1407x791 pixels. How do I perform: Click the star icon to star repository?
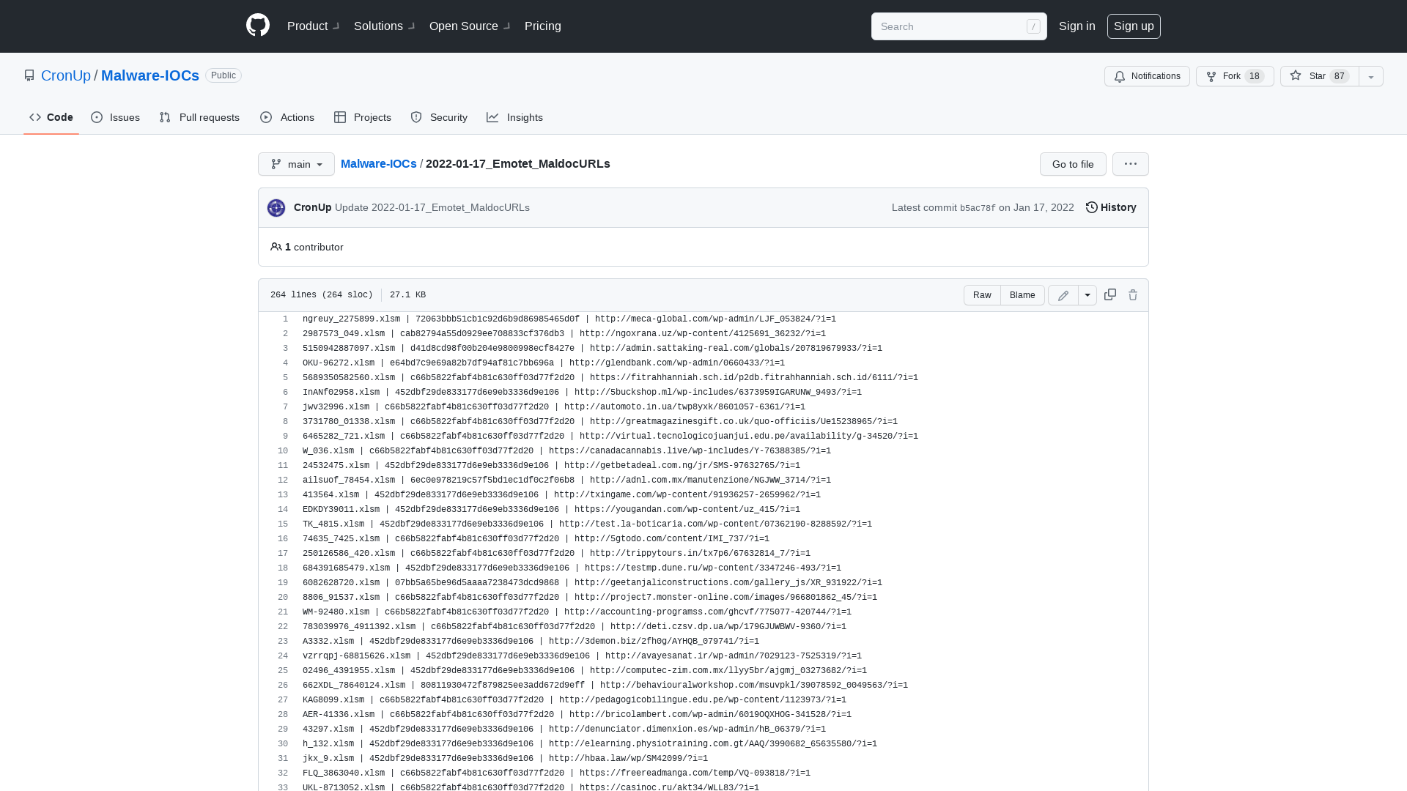1296,75
